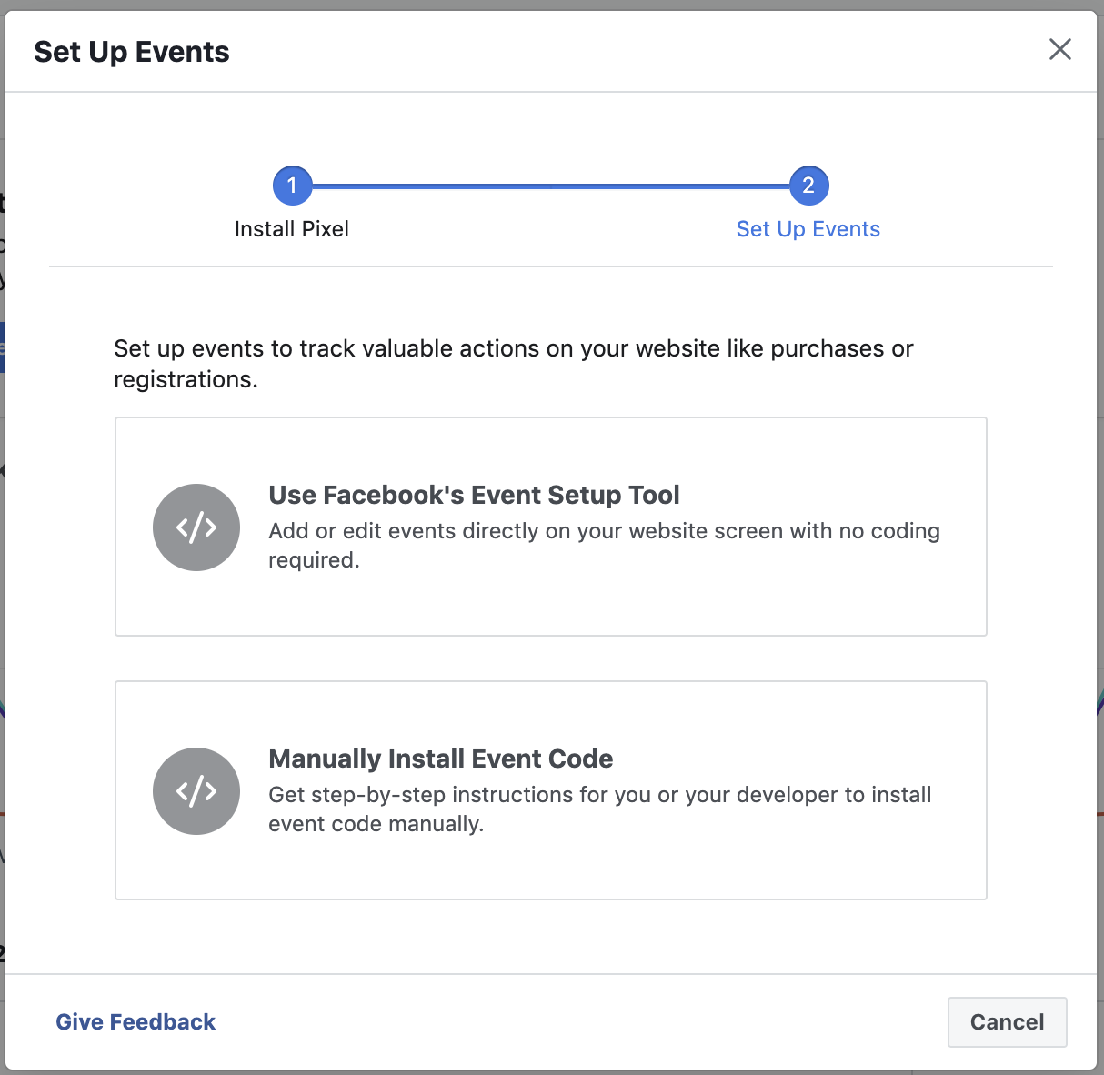Image resolution: width=1104 pixels, height=1075 pixels.
Task: Select the step 1 circle in the progress indicator
Action: pyautogui.click(x=292, y=186)
